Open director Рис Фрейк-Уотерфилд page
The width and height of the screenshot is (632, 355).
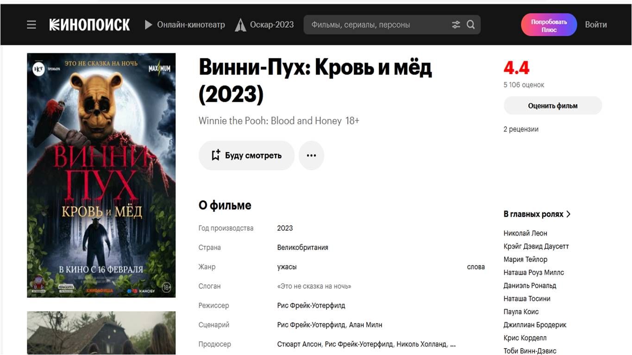click(x=311, y=305)
